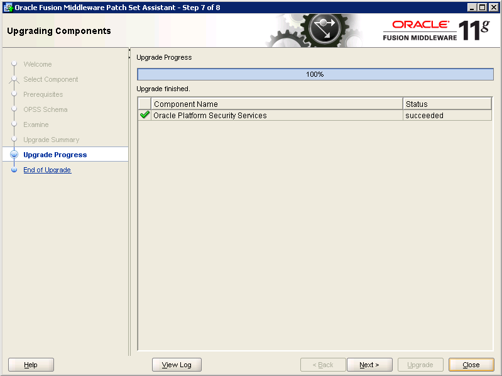Image resolution: width=502 pixels, height=376 pixels.
Task: Click the Upgrade Progress step bullet
Action: (x=14, y=155)
